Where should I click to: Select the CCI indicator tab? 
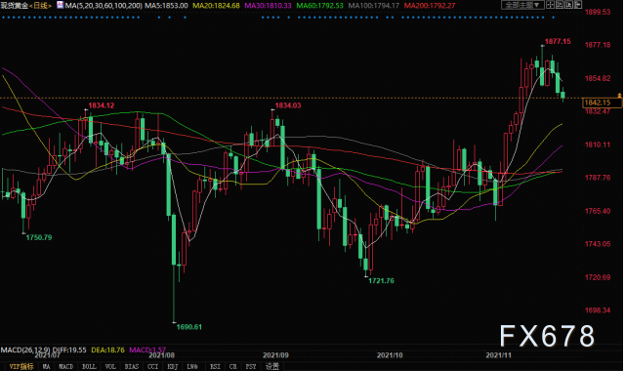click(152, 366)
